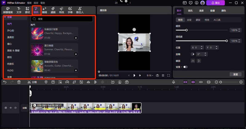
Task: Switch to the 速度 speed tab
Action: tap(201, 11)
